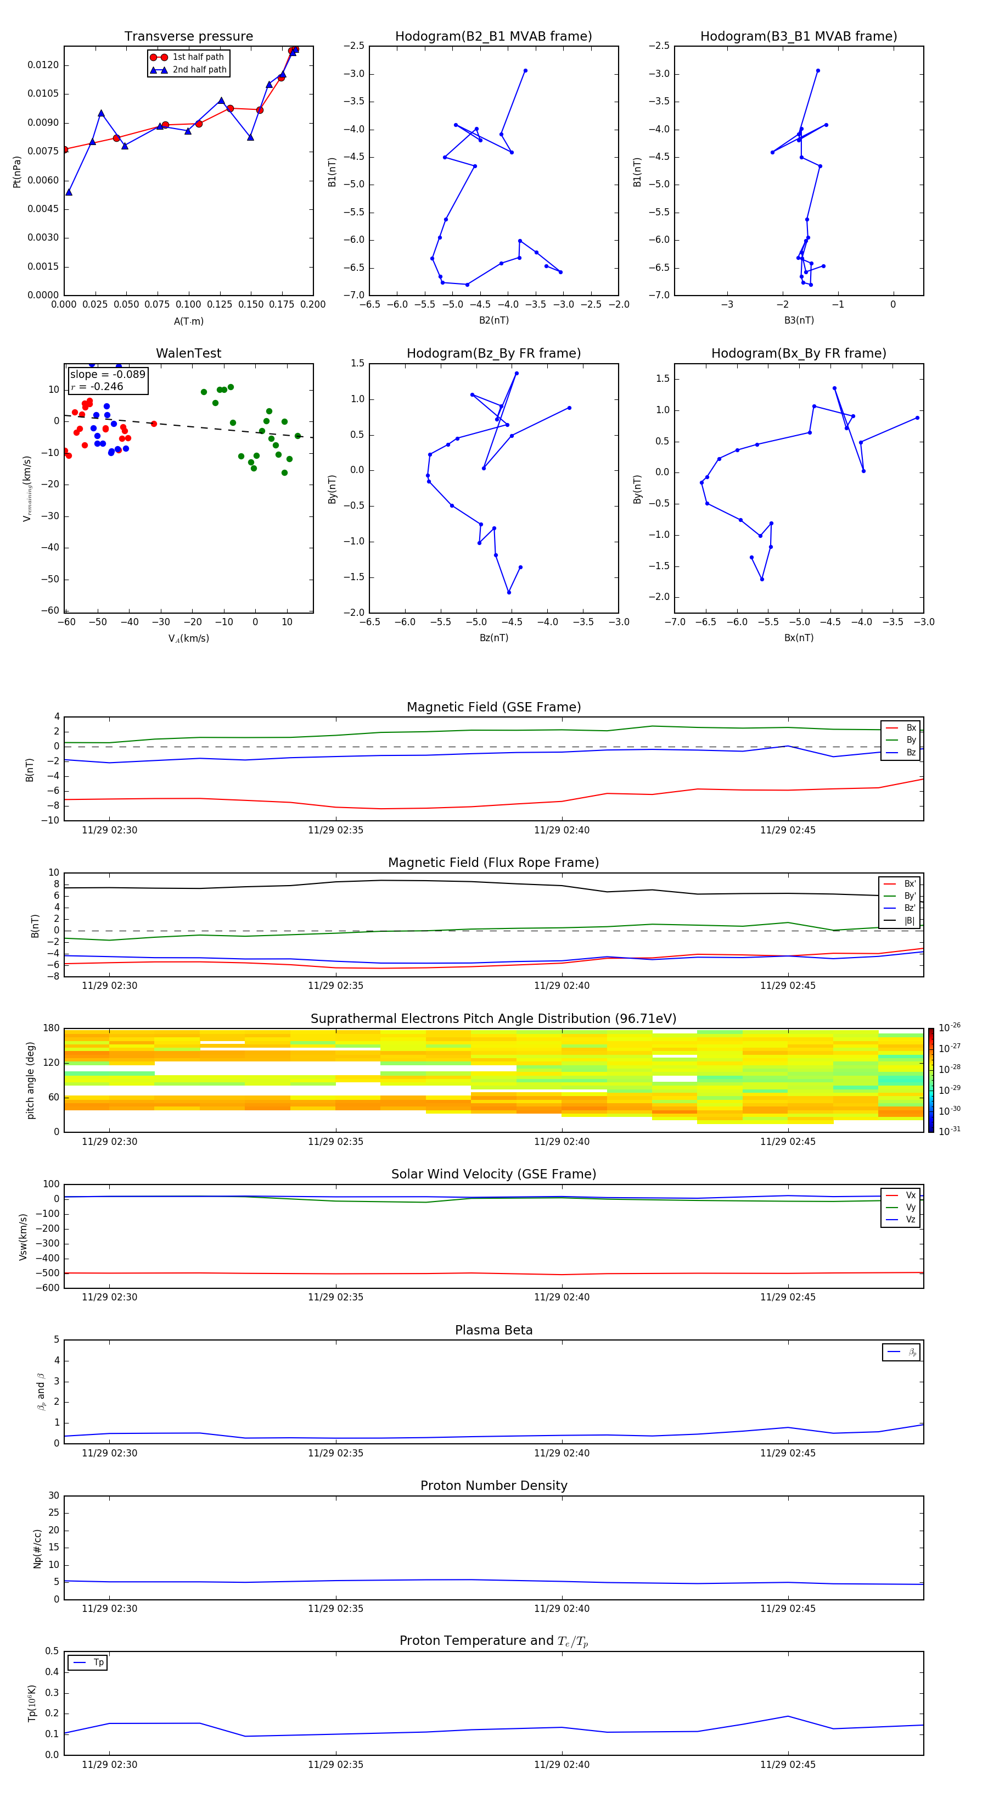Click the pitch angle spectrogram colorbar

tap(931, 1080)
